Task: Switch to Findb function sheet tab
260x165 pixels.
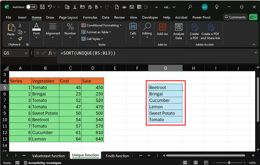Action: pyautogui.click(x=117, y=156)
